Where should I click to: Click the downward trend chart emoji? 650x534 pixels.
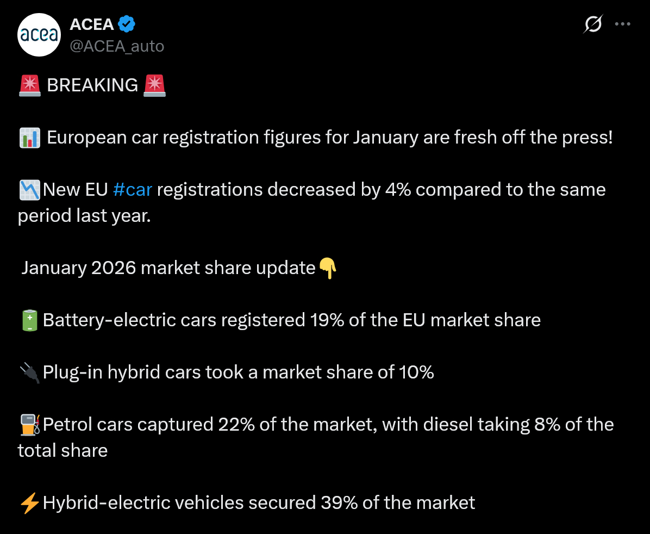[x=29, y=190]
